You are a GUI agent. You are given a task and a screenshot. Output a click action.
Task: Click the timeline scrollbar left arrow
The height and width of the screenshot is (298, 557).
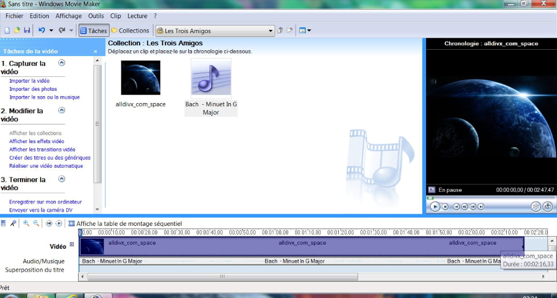click(82, 276)
